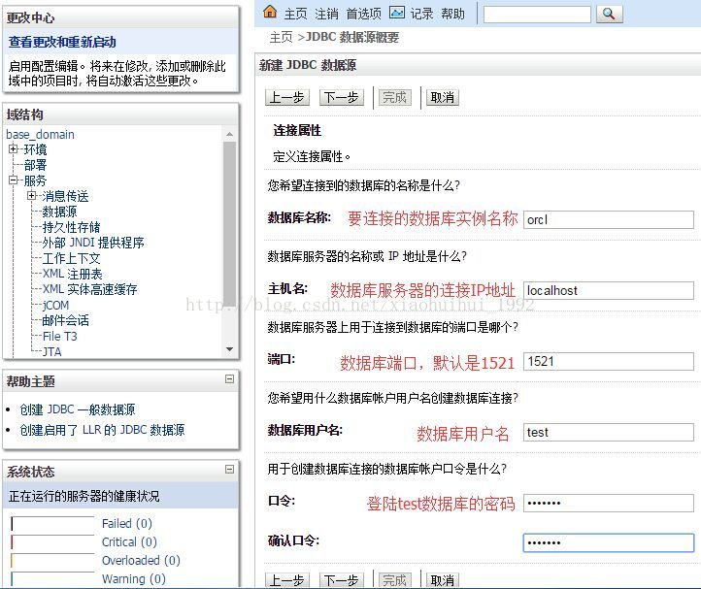
Task: Click the Home house icon
Action: point(270,12)
